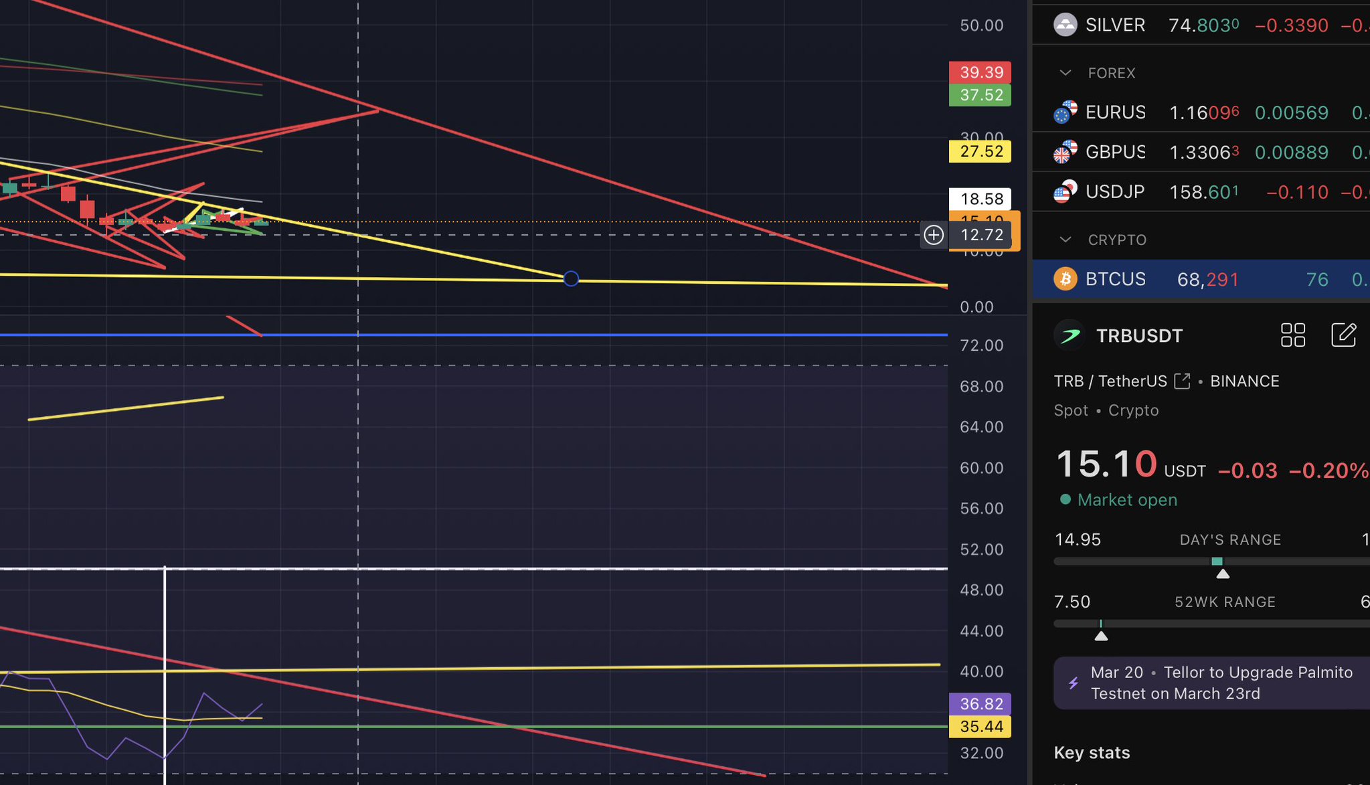
Task: Collapse the FOREX watchlist section
Action: [1065, 73]
